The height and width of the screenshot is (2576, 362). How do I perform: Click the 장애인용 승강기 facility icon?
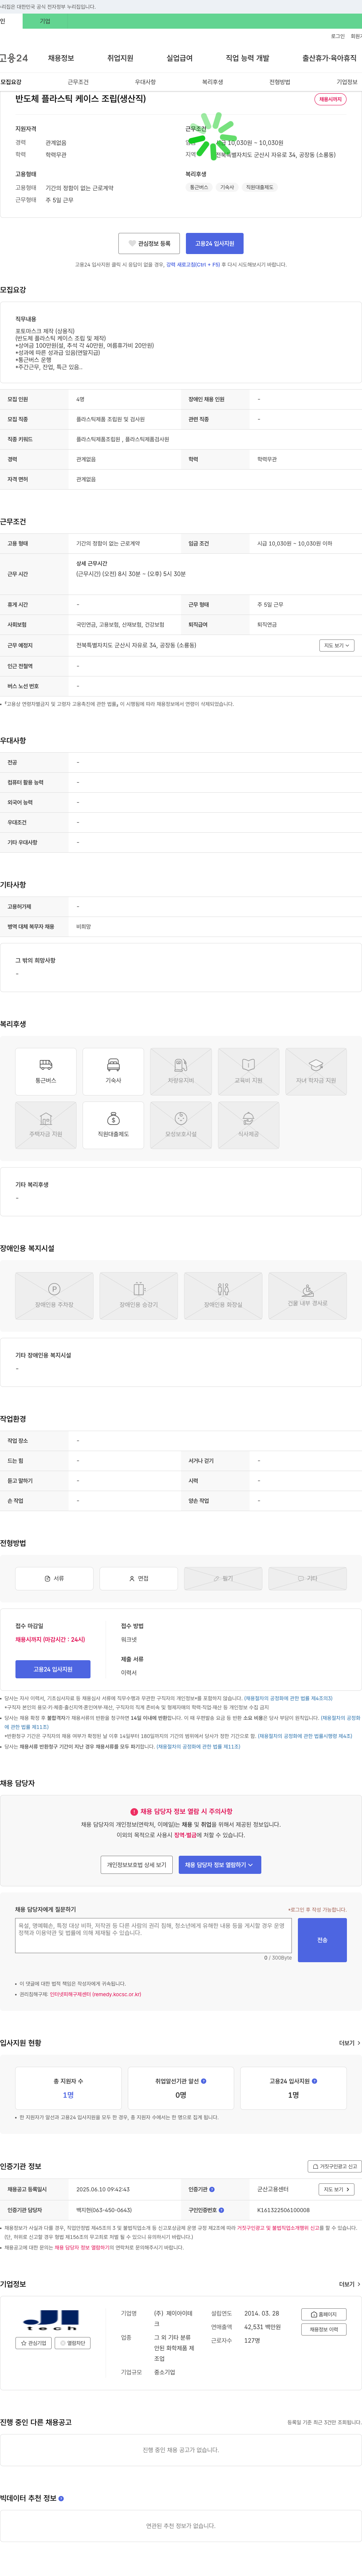point(139,1295)
